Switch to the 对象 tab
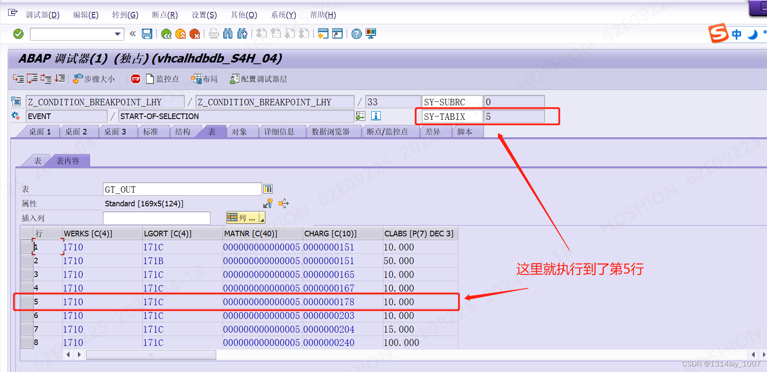Viewport: 767px width, 372px height. tap(239, 132)
